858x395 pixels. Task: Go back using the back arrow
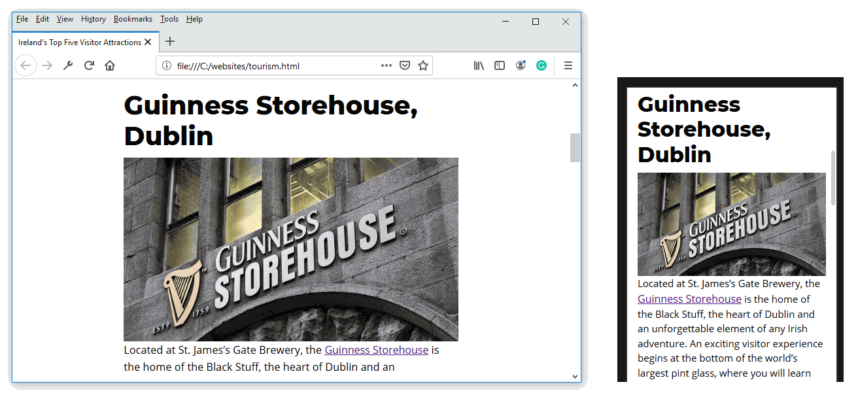(x=26, y=65)
